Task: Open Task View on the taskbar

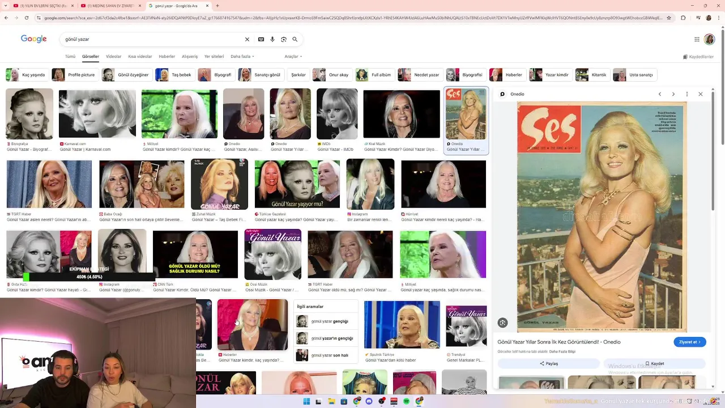Action: 319,401
